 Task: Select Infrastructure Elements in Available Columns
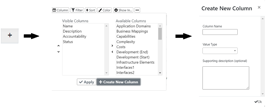(x=135, y=62)
